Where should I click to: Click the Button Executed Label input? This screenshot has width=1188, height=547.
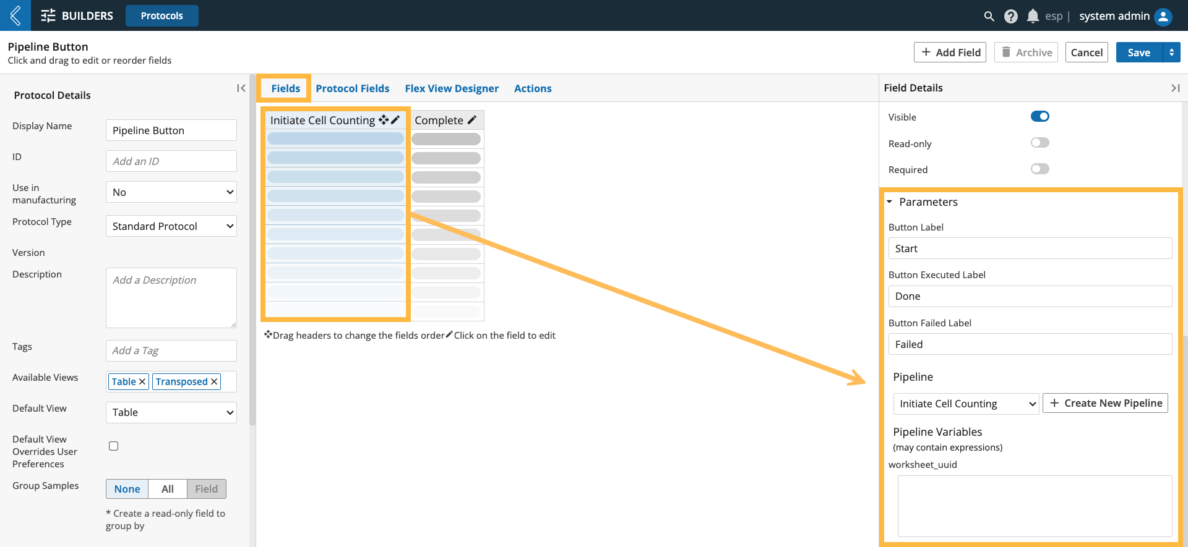click(1030, 296)
